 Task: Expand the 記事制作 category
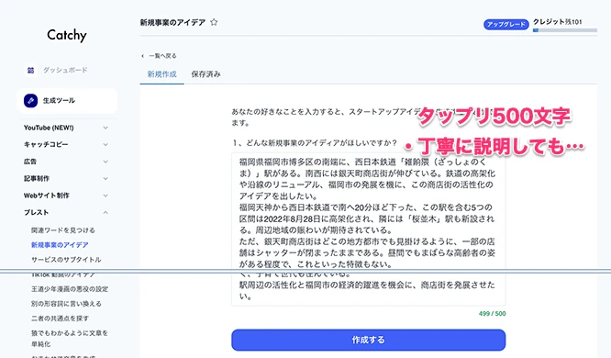coord(106,178)
